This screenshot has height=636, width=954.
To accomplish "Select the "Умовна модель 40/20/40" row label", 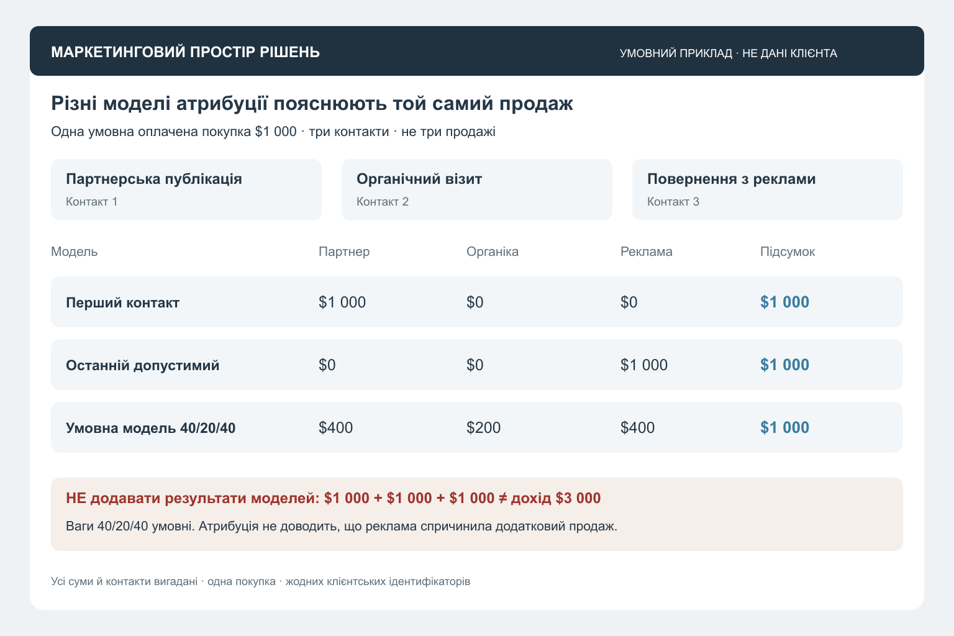I will click(150, 428).
